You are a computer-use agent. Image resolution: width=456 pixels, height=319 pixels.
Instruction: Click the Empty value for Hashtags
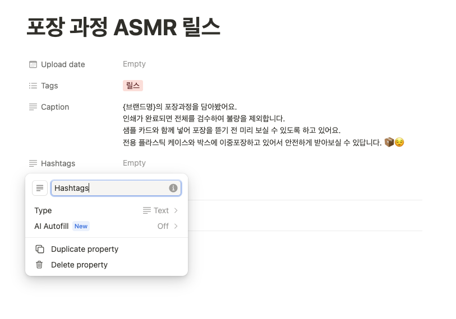tap(134, 163)
